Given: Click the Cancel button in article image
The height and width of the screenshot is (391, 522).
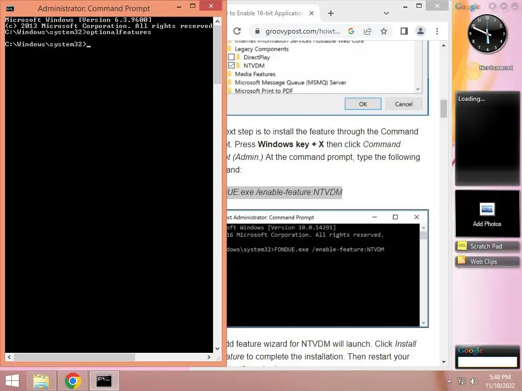Looking at the screenshot, I should pyautogui.click(x=404, y=104).
